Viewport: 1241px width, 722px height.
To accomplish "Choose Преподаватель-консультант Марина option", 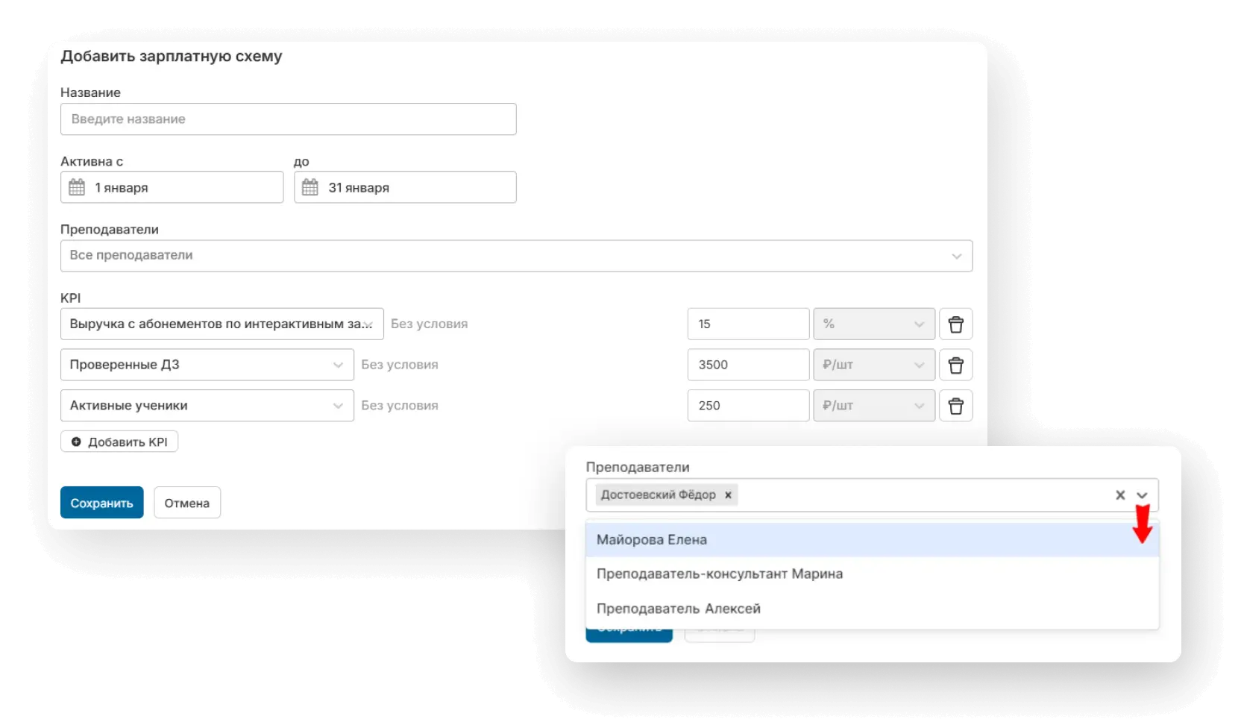I will pyautogui.click(x=720, y=574).
